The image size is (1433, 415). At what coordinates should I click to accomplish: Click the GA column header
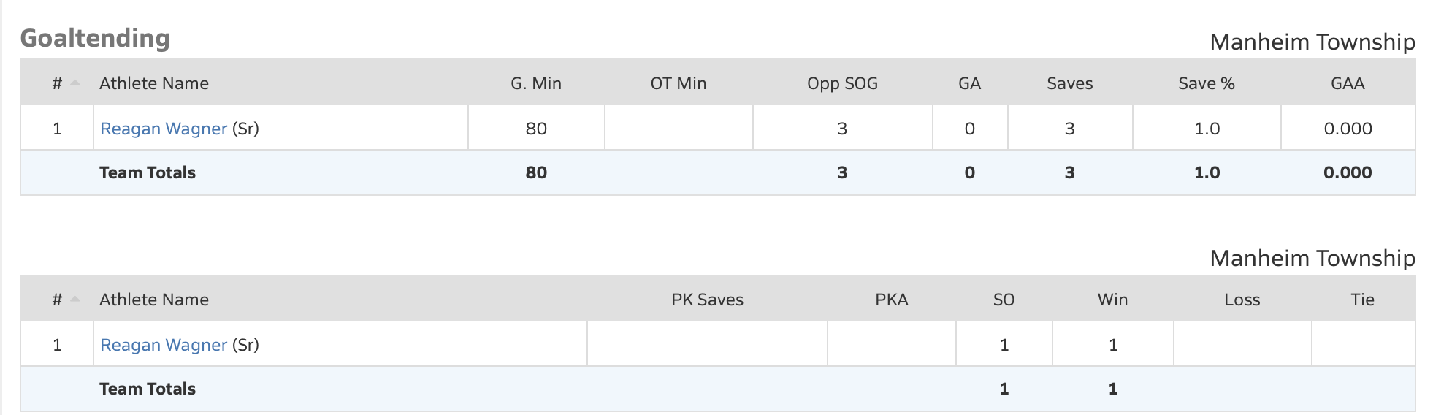point(969,83)
